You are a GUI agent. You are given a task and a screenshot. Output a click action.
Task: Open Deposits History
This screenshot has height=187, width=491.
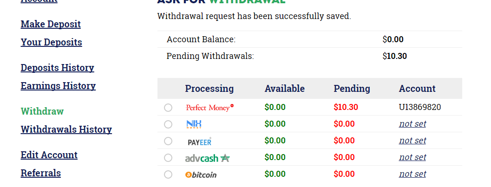[x=57, y=68]
